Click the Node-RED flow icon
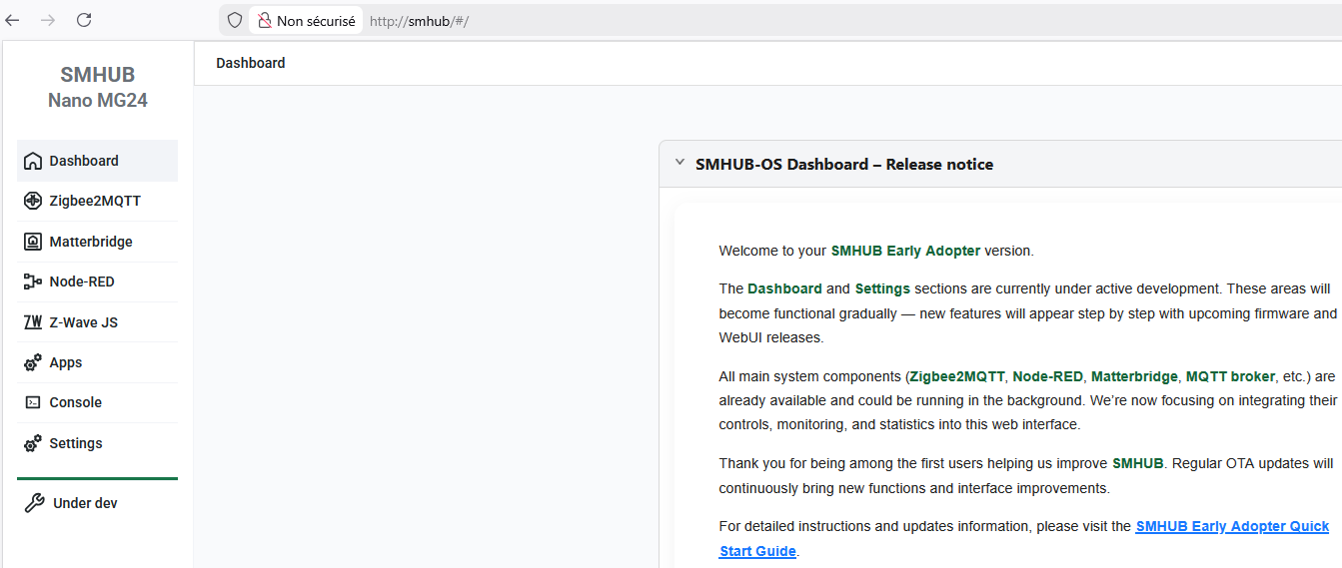This screenshot has width=1342, height=568. coord(32,282)
